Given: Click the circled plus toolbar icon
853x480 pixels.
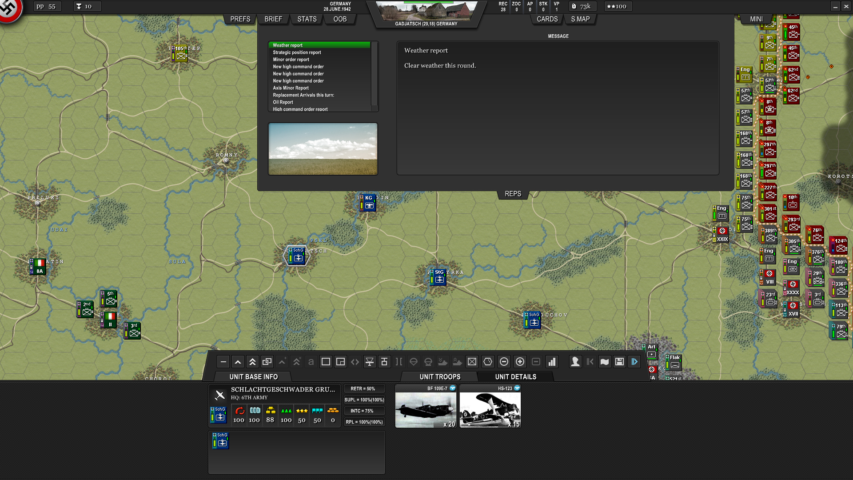Looking at the screenshot, I should pos(520,362).
